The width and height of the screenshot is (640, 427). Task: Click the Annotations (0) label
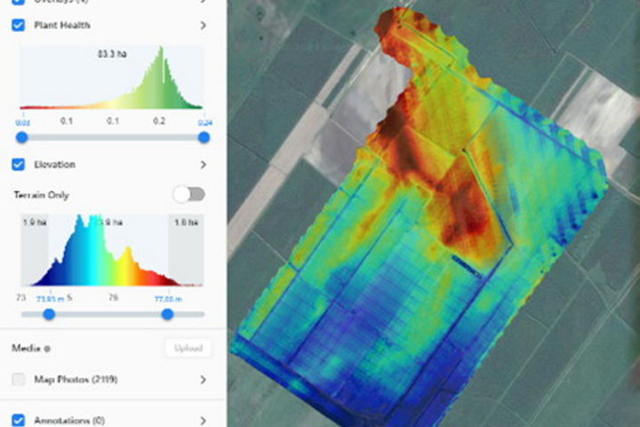coord(69,421)
